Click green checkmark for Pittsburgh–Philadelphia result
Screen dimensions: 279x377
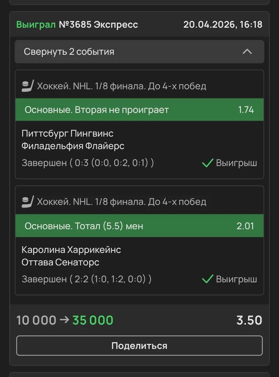coord(207,163)
